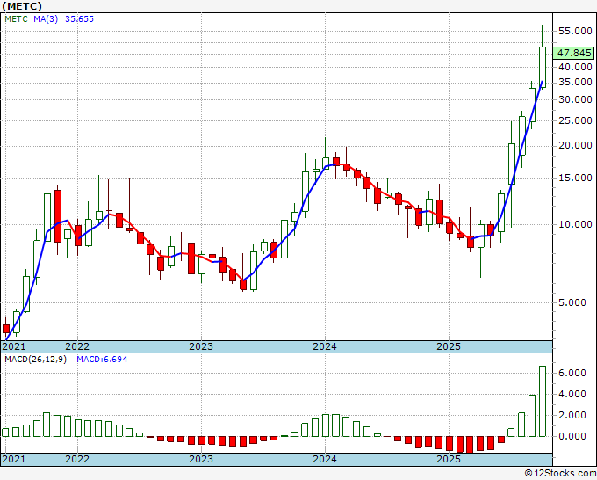This screenshot has width=597, height=480.
Task: Click 2024 on the price chart timeline
Action: (x=325, y=346)
